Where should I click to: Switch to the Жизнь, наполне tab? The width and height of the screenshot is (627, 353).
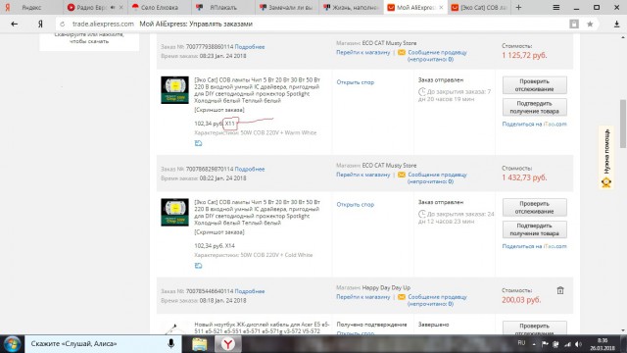point(352,7)
